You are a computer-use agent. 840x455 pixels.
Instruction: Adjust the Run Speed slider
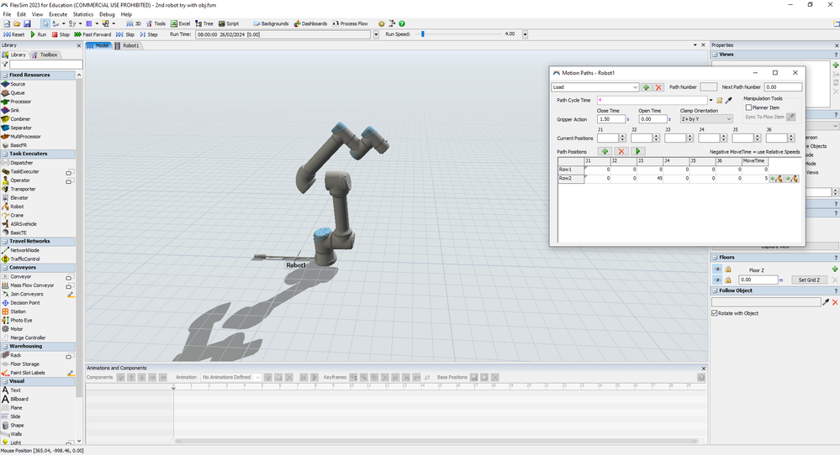click(423, 34)
